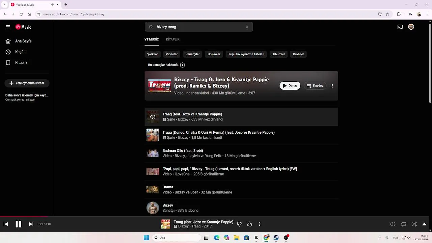Click the search magnifier icon
The height and width of the screenshot is (243, 432).
(x=151, y=27)
